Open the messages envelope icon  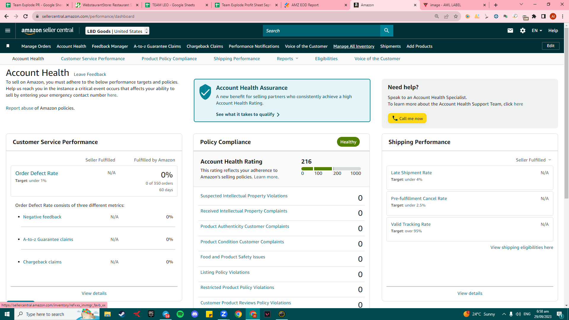(x=510, y=31)
